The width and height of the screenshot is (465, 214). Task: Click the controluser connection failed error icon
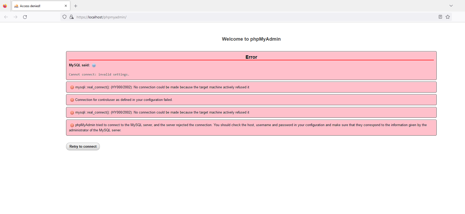tap(72, 100)
